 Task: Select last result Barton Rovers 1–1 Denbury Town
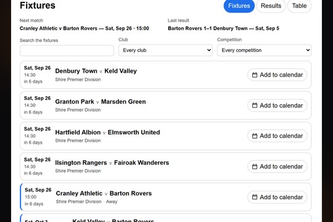coord(208,28)
